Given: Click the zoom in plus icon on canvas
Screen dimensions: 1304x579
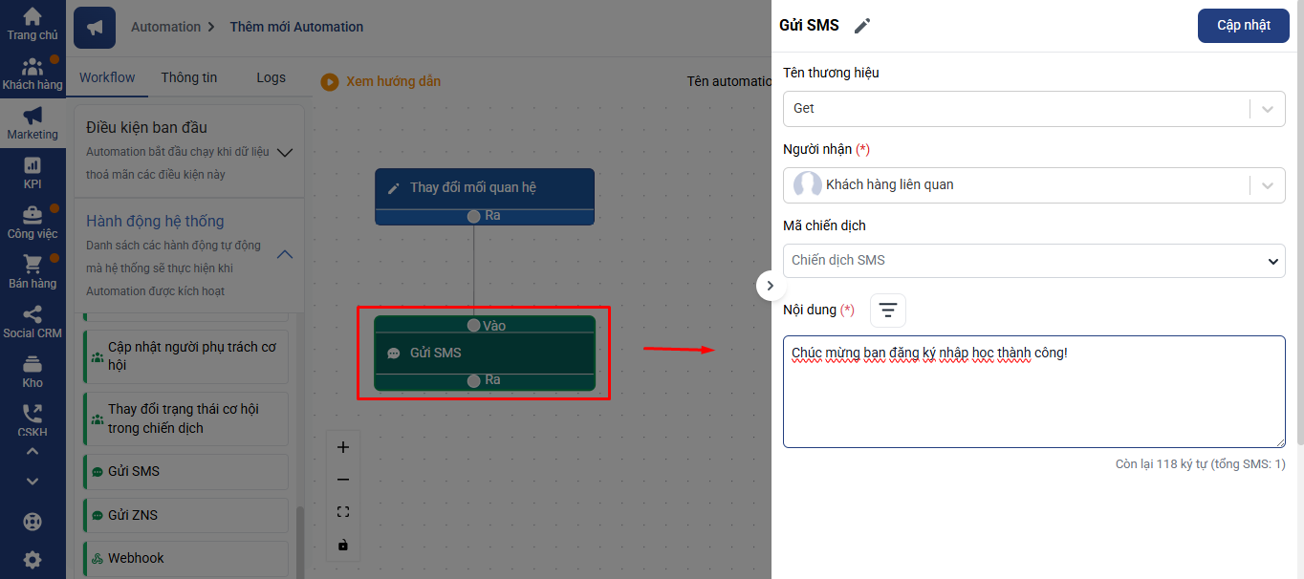Looking at the screenshot, I should tap(343, 447).
